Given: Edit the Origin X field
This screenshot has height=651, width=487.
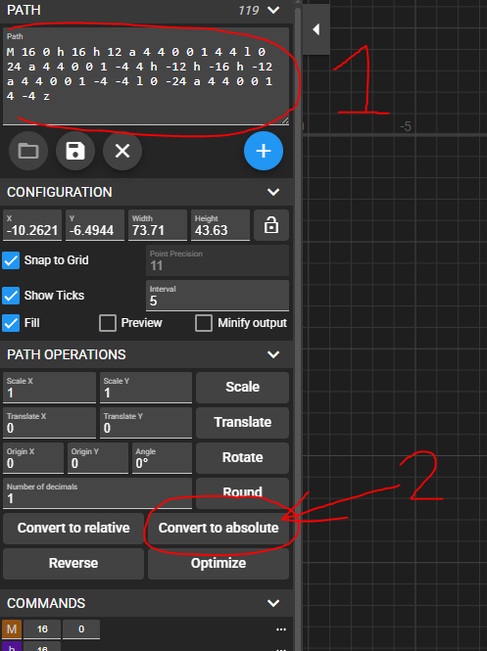Looking at the screenshot, I should click(33, 458).
